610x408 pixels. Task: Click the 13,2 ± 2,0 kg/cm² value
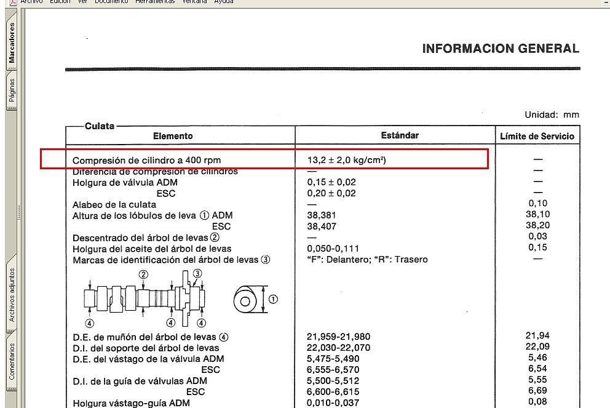[347, 159]
